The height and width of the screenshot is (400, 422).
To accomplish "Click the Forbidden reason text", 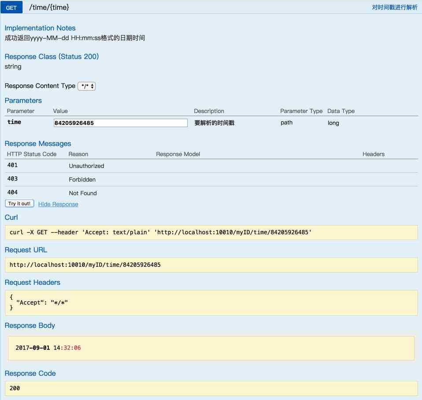I will [x=82, y=179].
